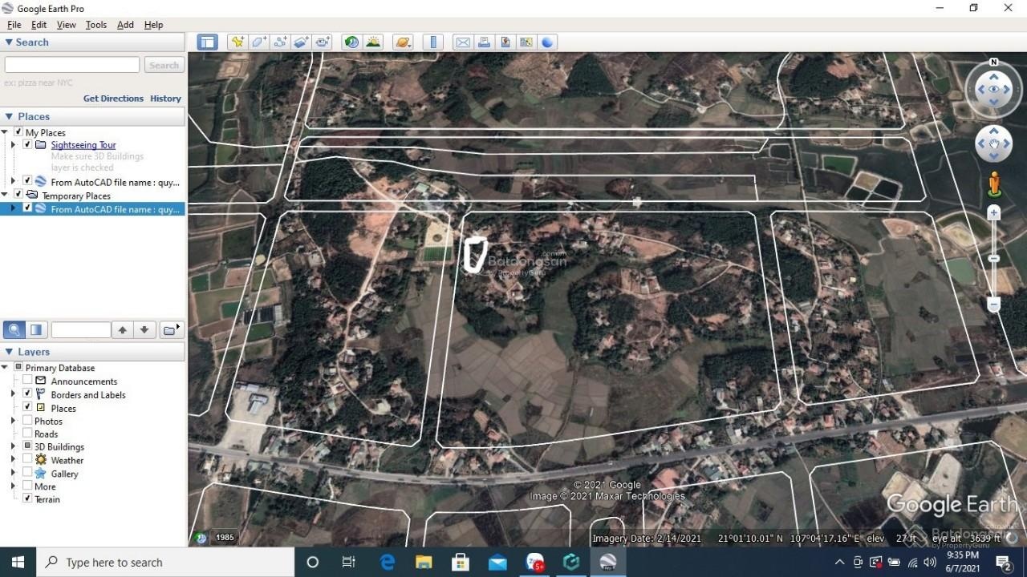Open the Tools menu
Screen dimensions: 1027x577
pyautogui.click(x=96, y=25)
